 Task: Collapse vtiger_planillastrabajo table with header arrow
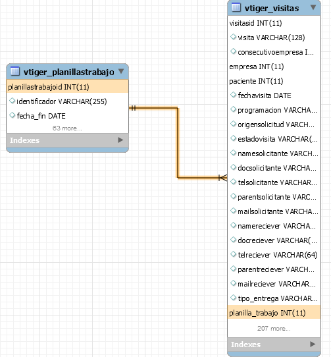click(x=121, y=72)
